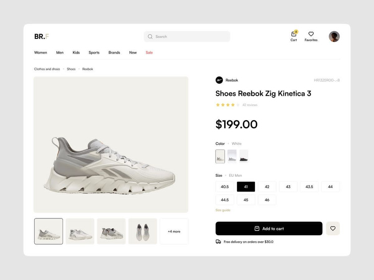The height and width of the screenshot is (280, 374).
Task: Open the Size guide link
Action: pos(223,210)
